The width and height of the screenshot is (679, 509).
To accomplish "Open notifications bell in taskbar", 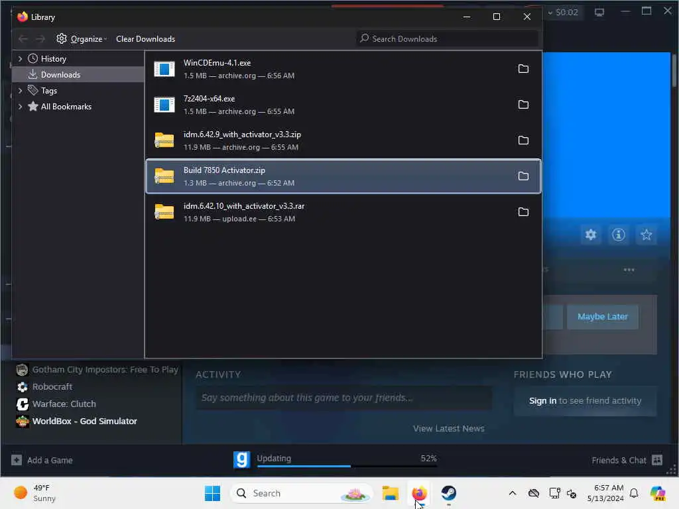I will tap(634, 493).
